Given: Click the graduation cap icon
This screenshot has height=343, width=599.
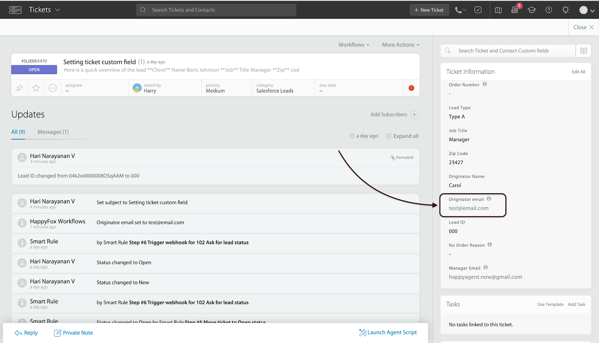Looking at the screenshot, I should click(x=532, y=10).
